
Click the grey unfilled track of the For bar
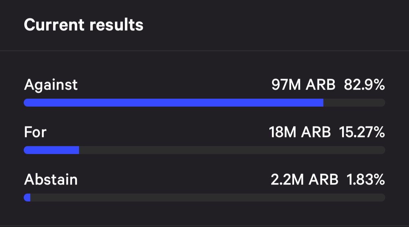coord(232,150)
